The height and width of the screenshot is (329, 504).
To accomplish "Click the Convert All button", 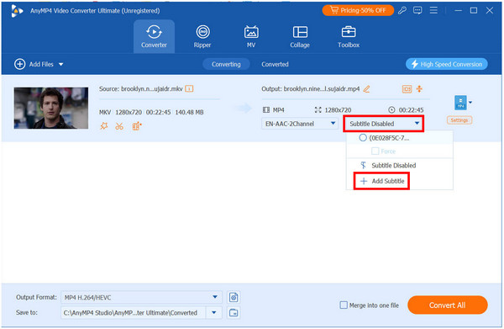I will 448,305.
